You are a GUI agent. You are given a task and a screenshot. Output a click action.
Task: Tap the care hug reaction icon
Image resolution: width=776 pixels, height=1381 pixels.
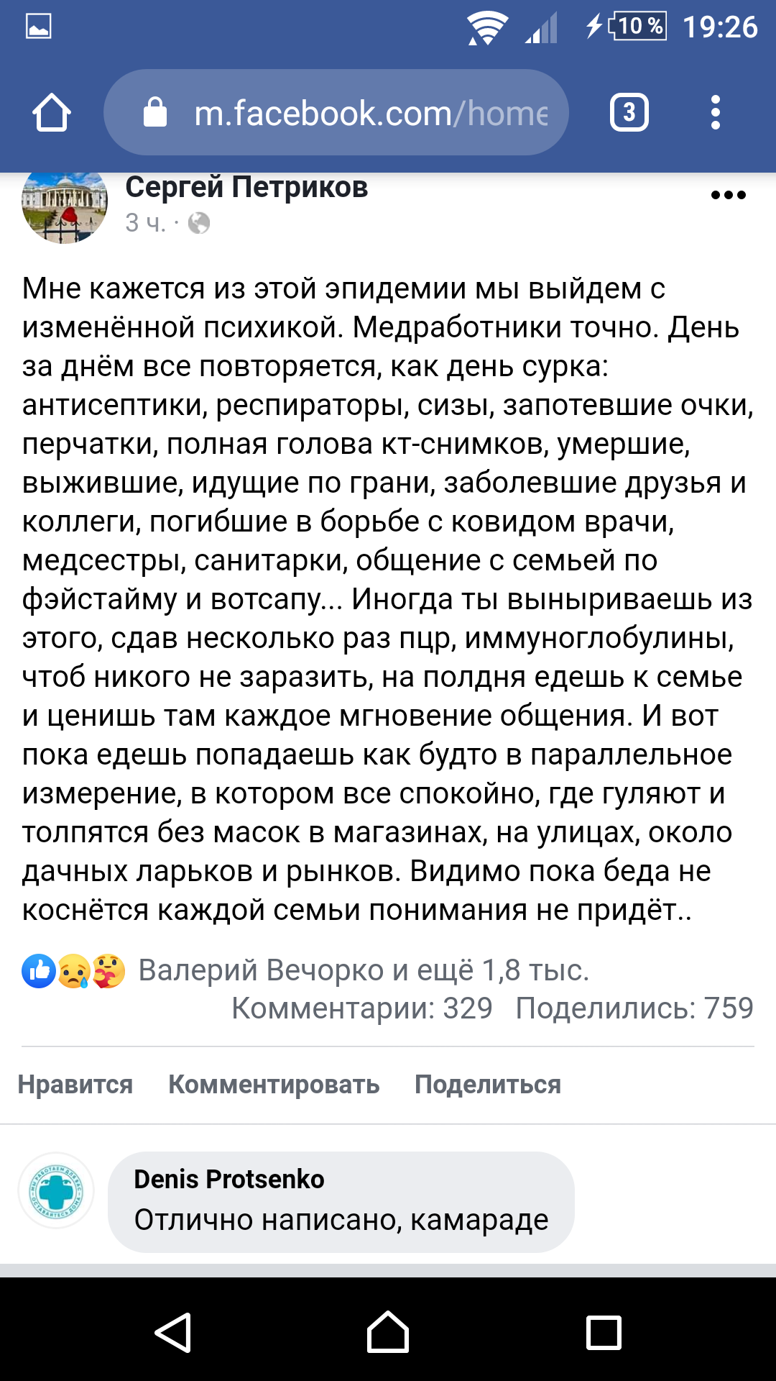pos(108,971)
